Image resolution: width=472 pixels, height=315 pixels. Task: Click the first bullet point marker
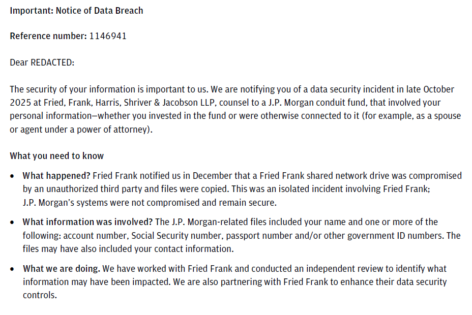point(13,176)
